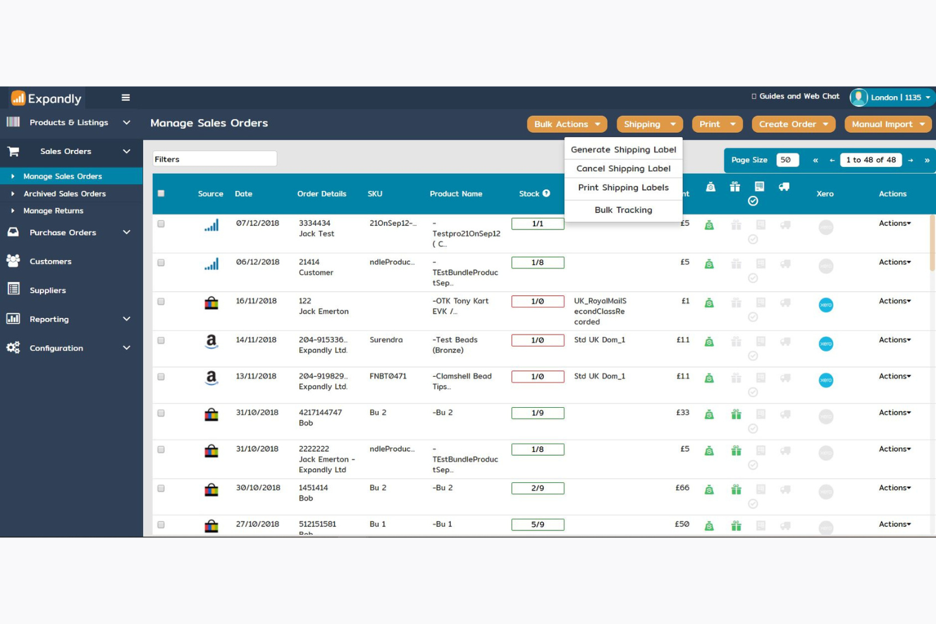This screenshot has width=936, height=624.
Task: Jump to the last page arrow
Action: coord(927,160)
